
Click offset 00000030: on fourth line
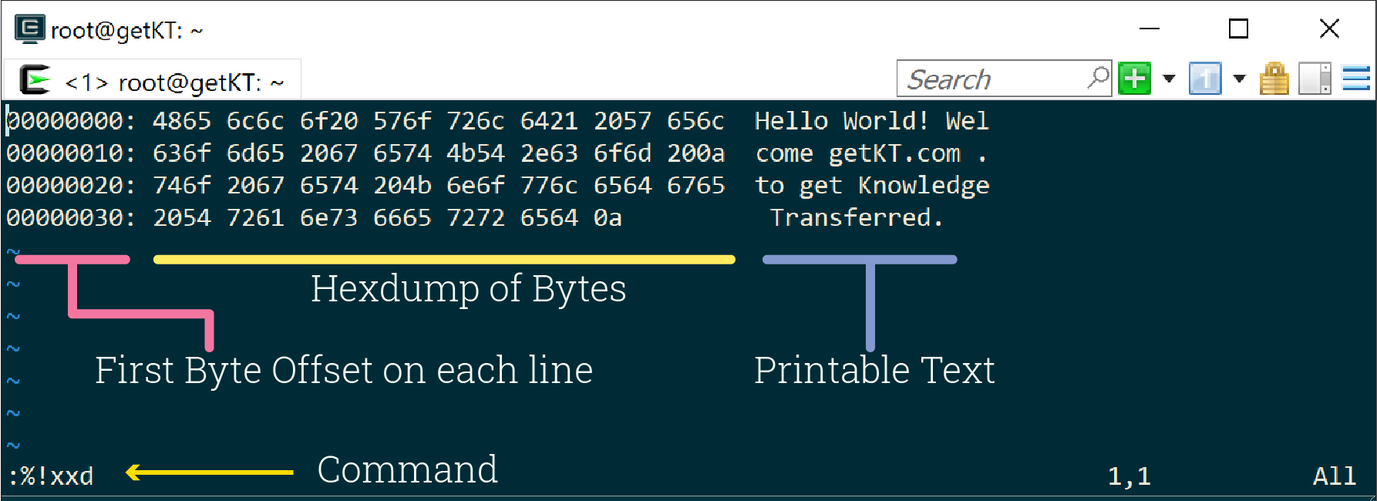[71, 218]
